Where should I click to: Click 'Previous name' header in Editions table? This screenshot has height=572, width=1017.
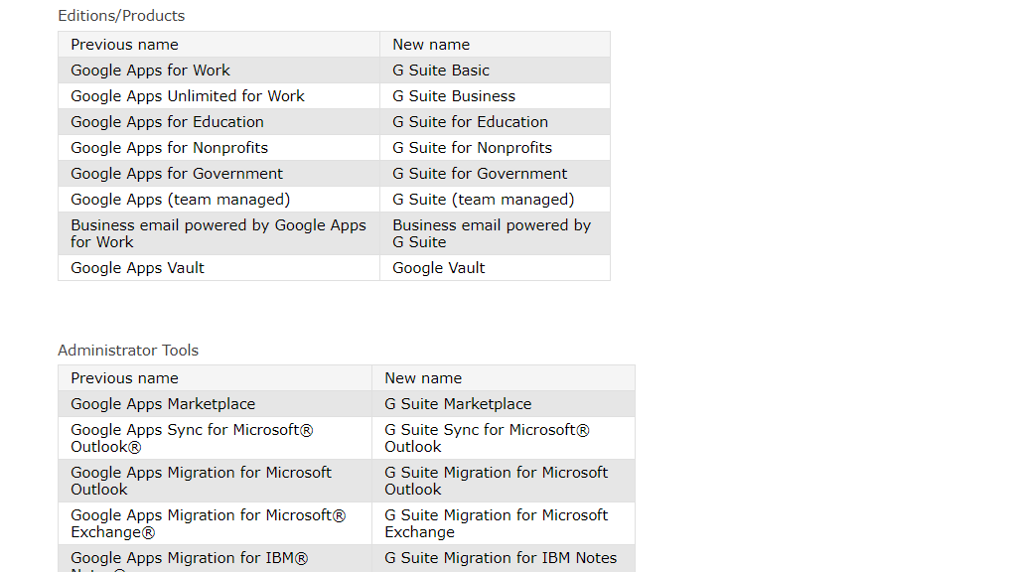(218, 44)
